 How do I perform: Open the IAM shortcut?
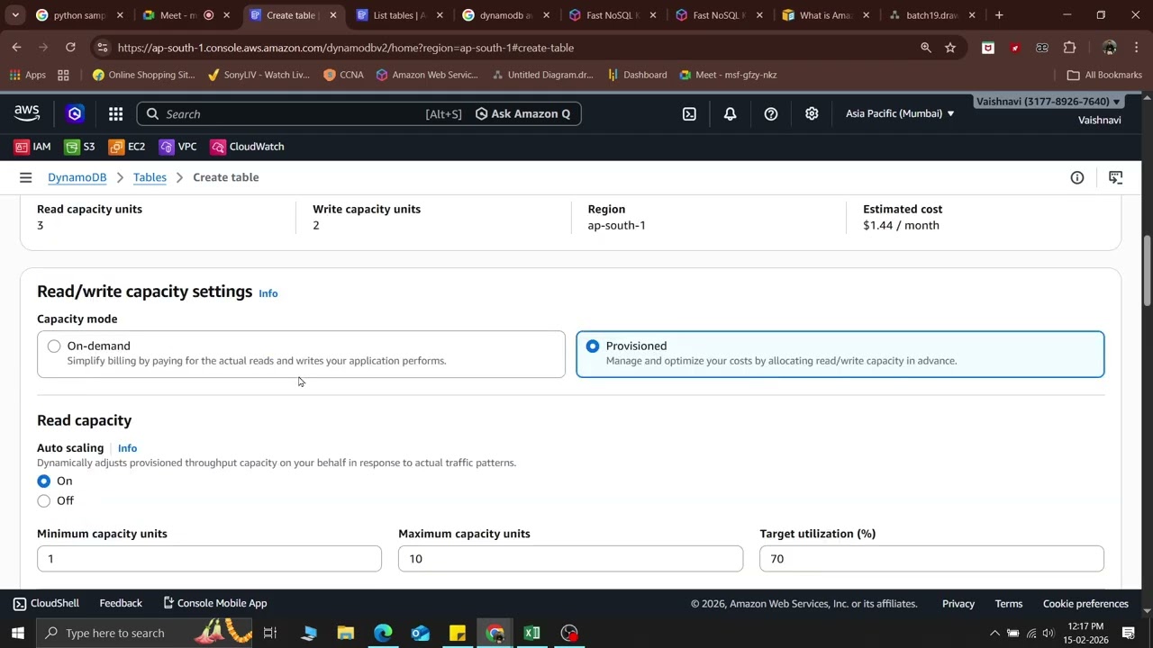click(x=32, y=147)
